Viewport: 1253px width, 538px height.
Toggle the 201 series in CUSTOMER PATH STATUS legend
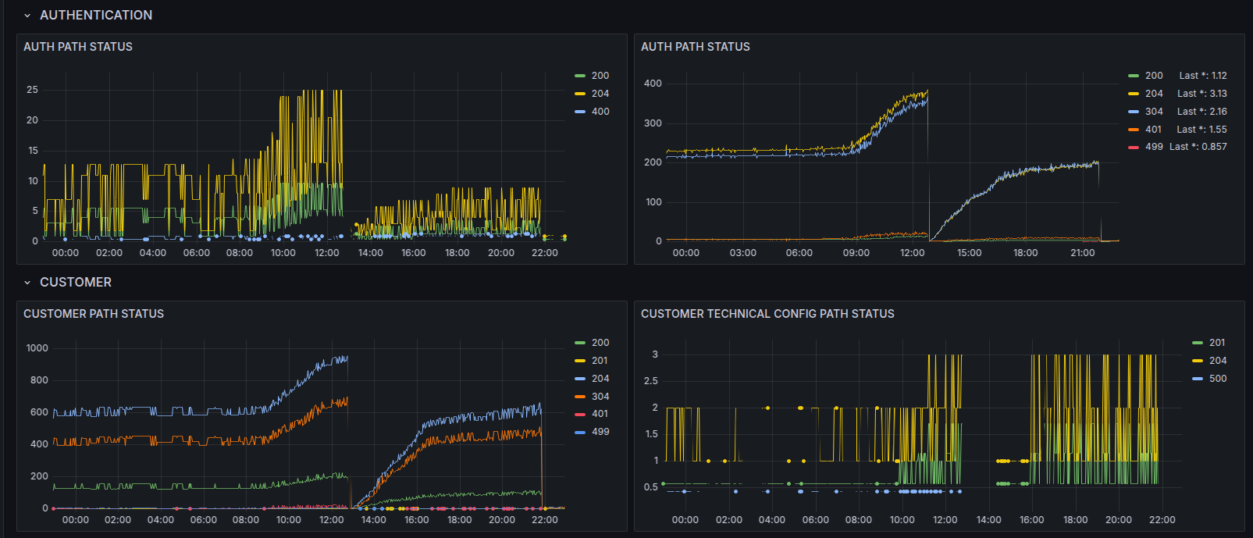point(600,361)
